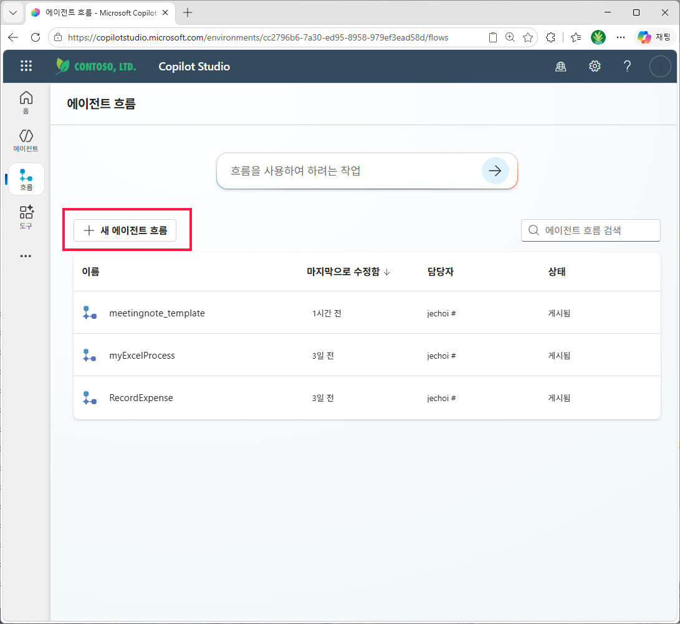Click the clipboard icon in address bar

pyautogui.click(x=492, y=38)
